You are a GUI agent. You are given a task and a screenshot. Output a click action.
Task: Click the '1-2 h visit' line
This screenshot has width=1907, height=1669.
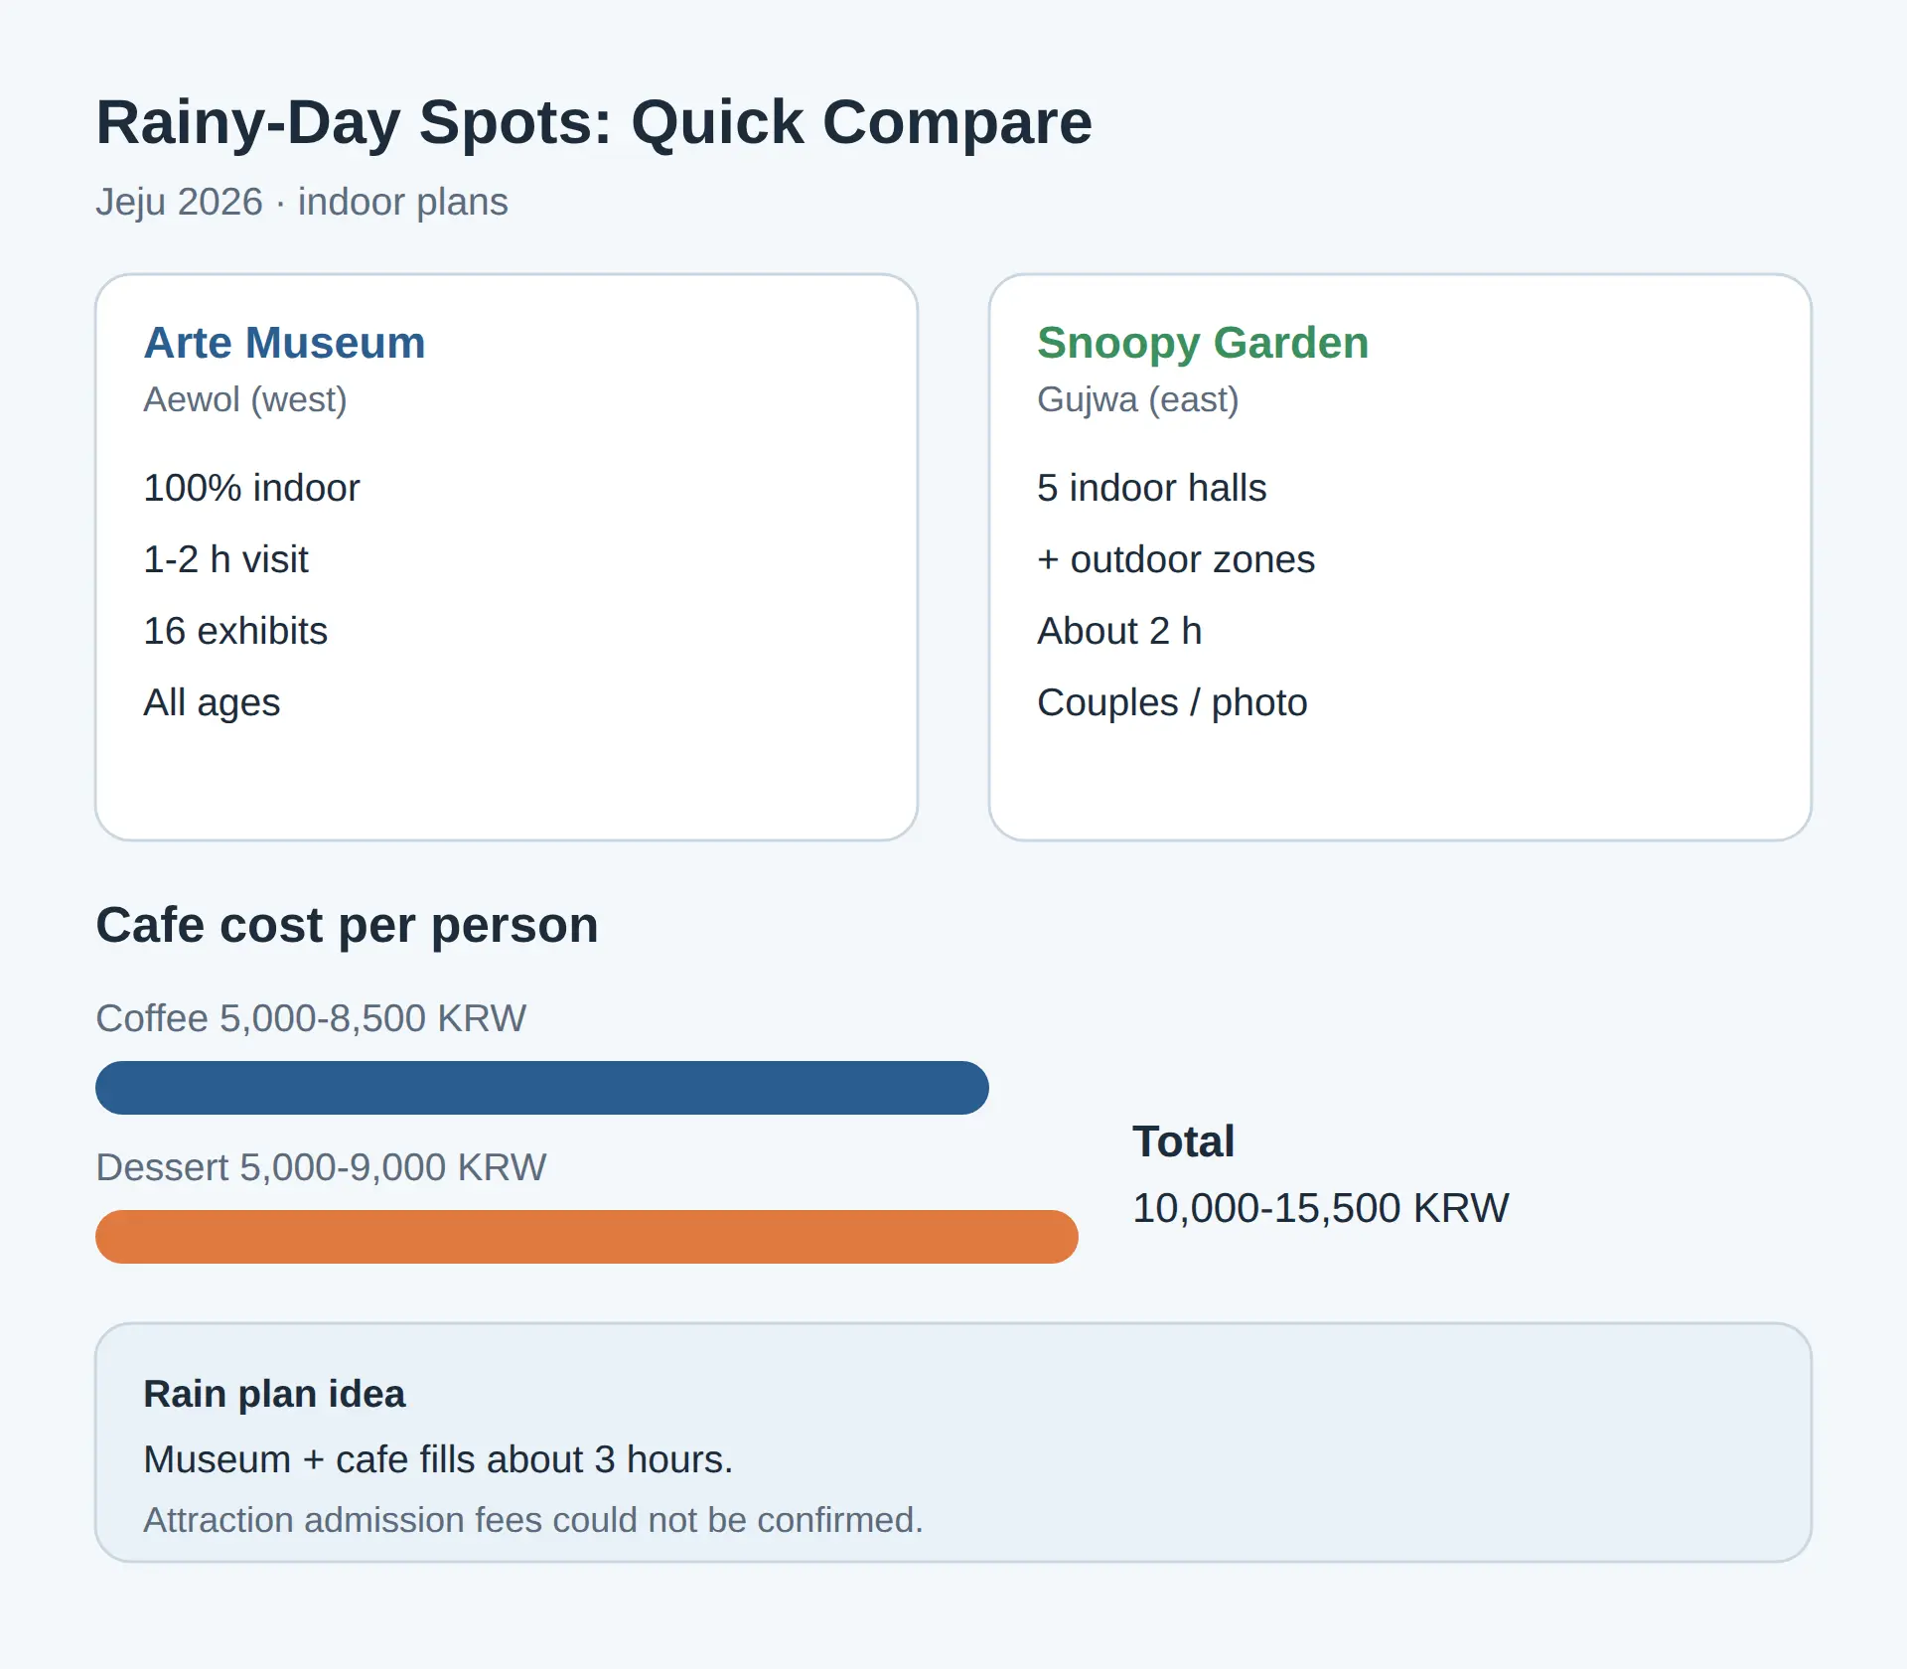(226, 559)
